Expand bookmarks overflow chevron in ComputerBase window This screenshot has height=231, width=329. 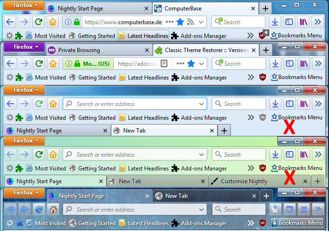[x=250, y=36]
